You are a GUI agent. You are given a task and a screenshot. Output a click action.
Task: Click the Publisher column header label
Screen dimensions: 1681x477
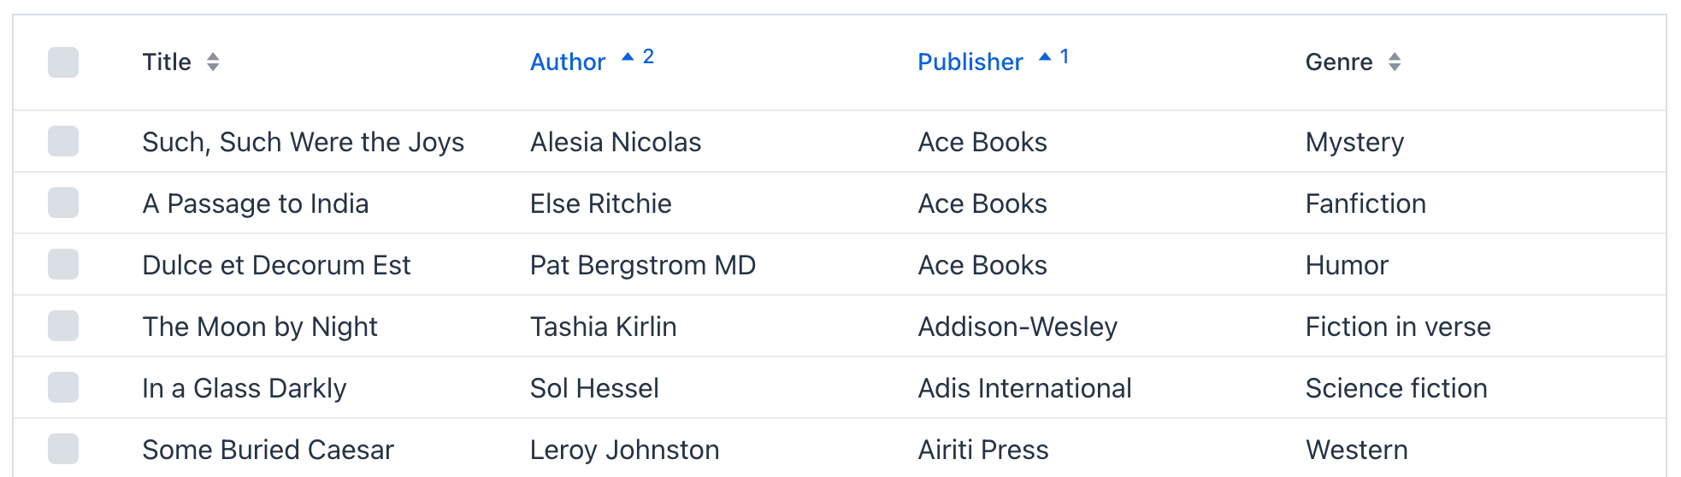970,62
